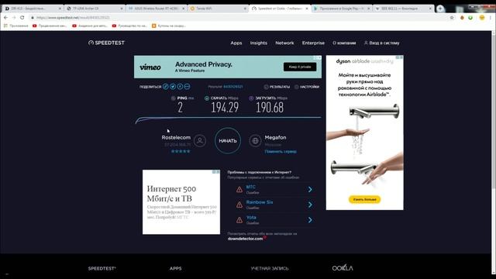The width and height of the screenshot is (496, 279).
Task: Click the PING metric icon
Action: pyautogui.click(x=173, y=98)
